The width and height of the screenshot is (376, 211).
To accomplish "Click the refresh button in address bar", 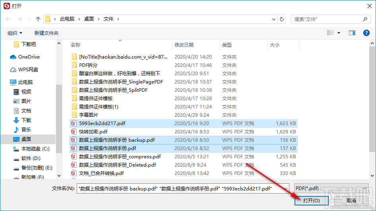I will coord(282,19).
